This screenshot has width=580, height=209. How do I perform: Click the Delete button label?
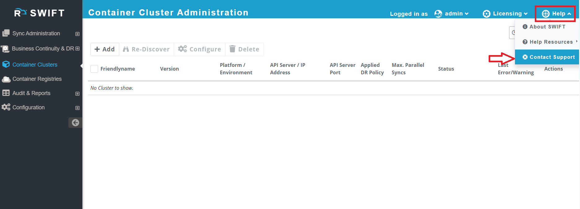249,49
